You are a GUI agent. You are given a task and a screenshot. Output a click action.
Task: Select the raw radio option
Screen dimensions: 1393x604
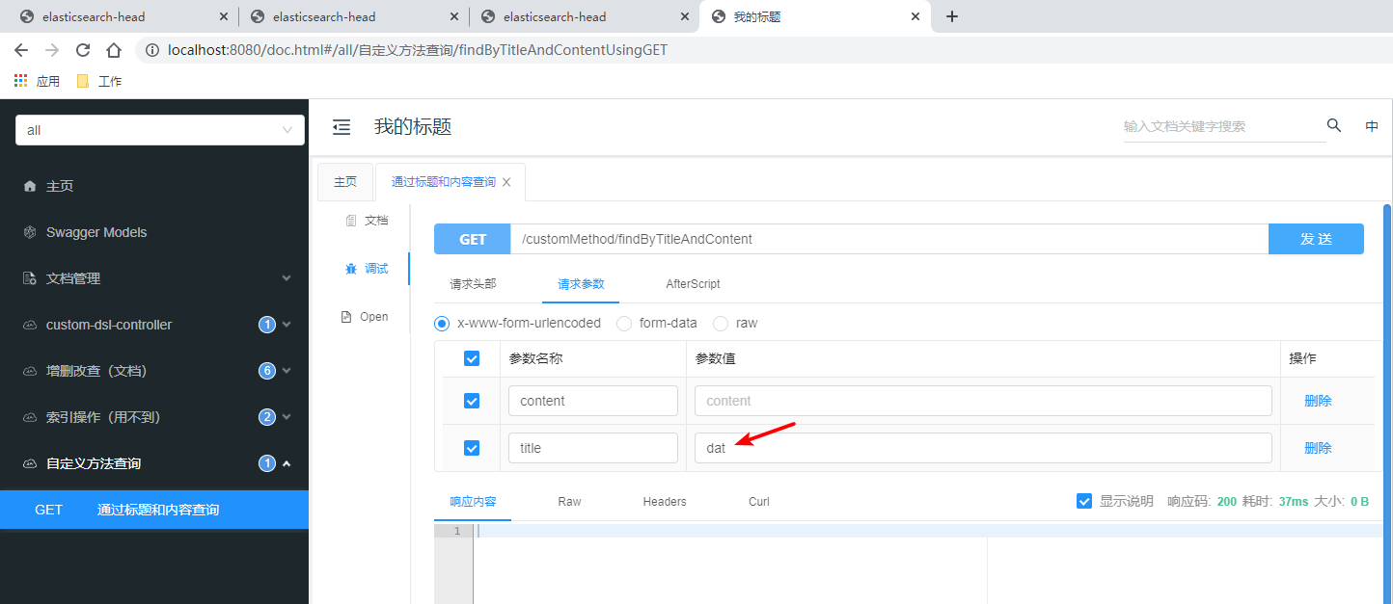pos(721,323)
